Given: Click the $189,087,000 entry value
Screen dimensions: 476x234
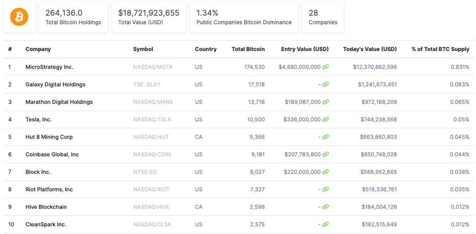Looking at the screenshot, I should pyautogui.click(x=303, y=102).
